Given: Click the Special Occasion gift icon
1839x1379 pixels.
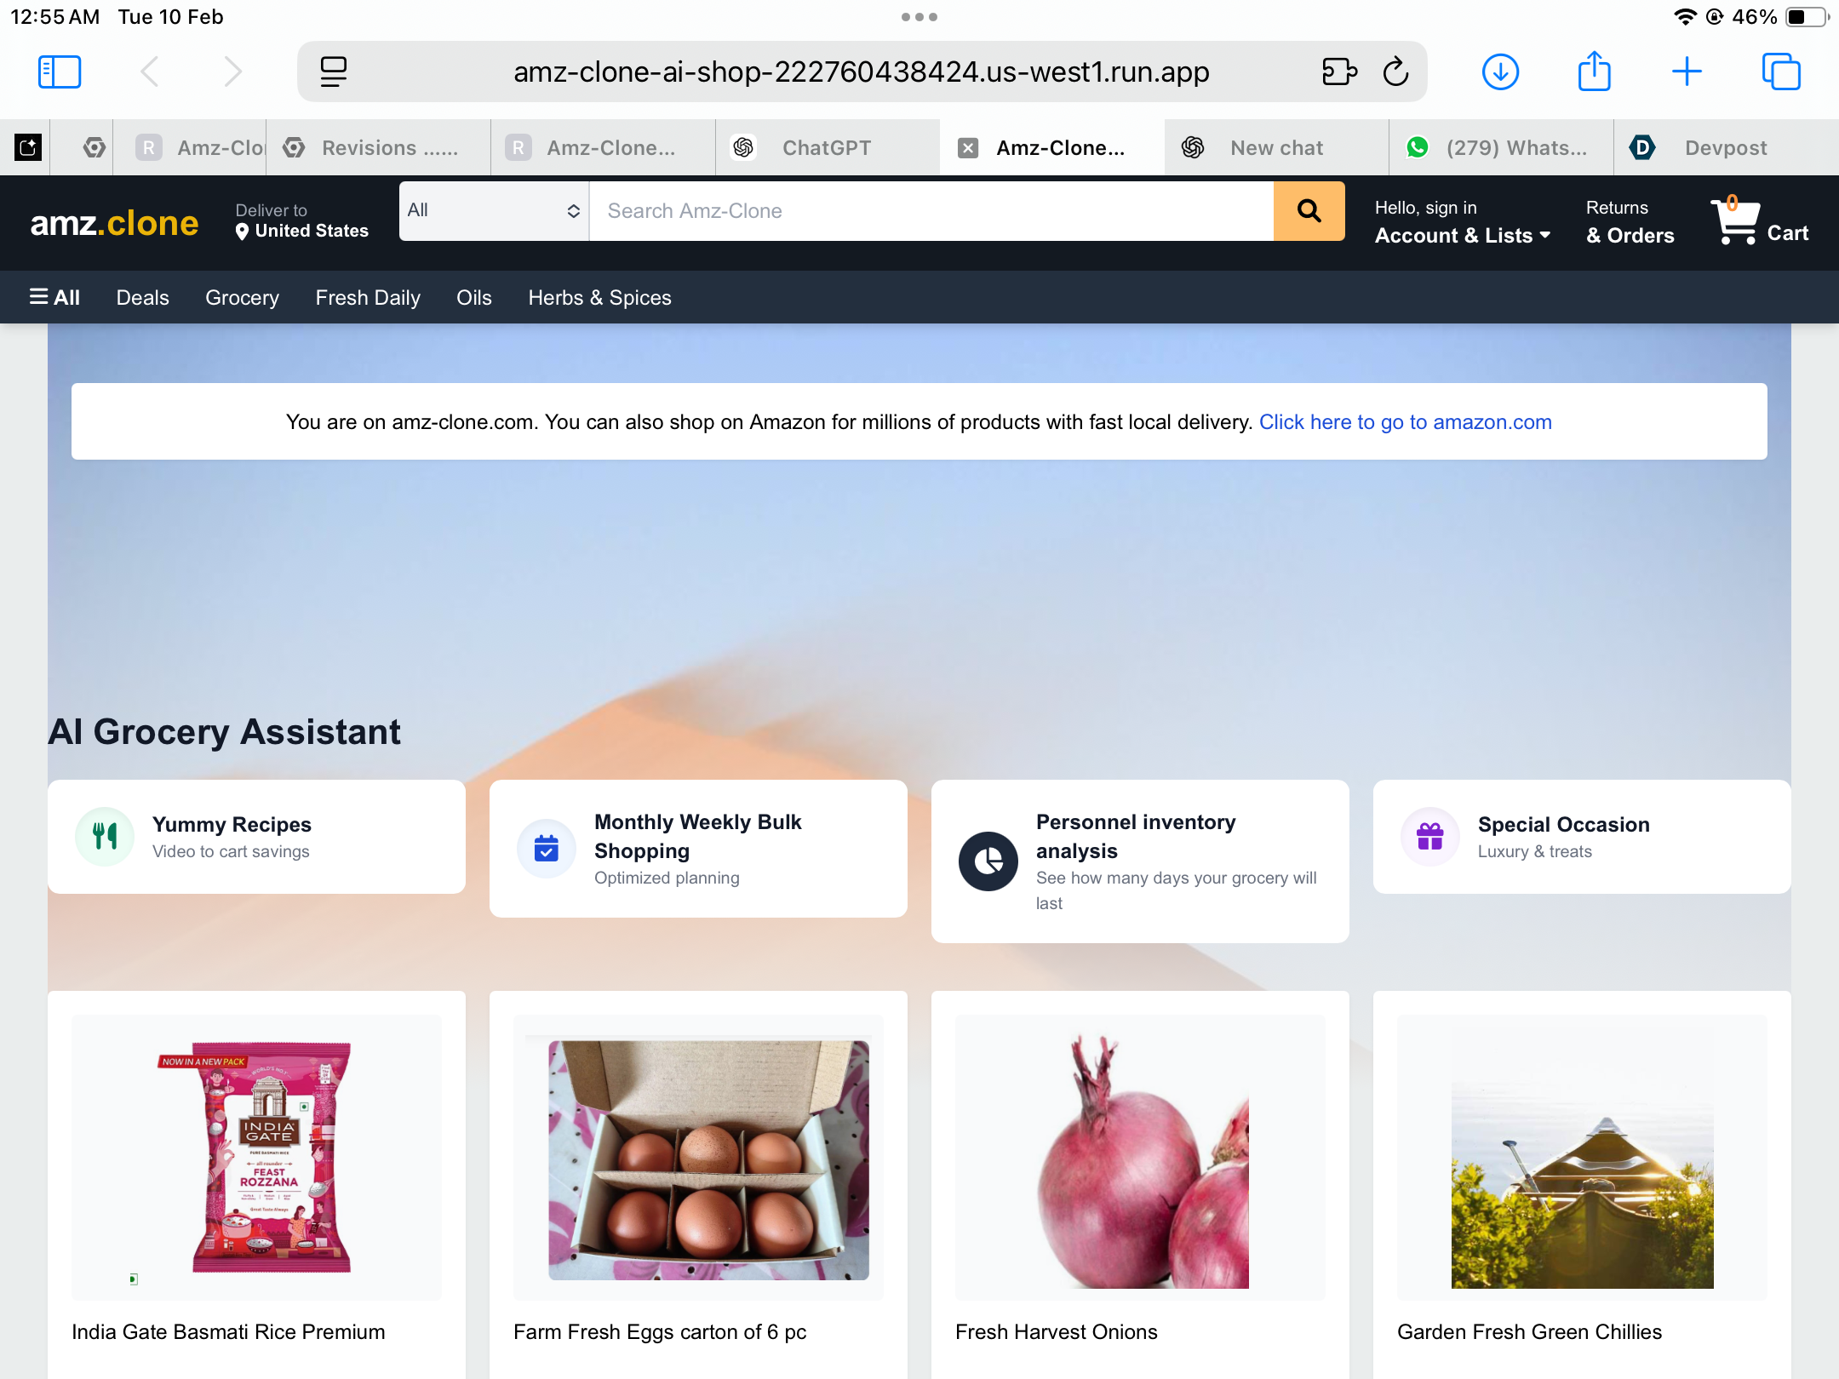Looking at the screenshot, I should pyautogui.click(x=1430, y=837).
